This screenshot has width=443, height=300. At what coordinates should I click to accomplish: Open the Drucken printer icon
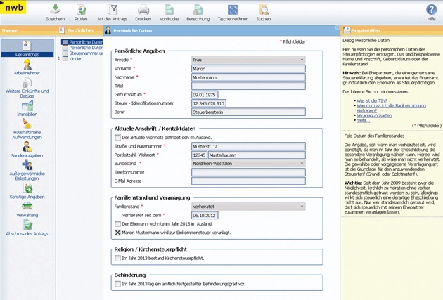pyautogui.click(x=143, y=11)
